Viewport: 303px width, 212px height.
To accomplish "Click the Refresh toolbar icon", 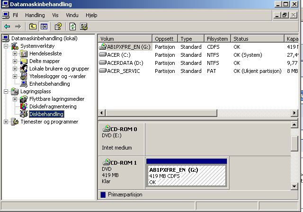I will pyautogui.click(x=73, y=26).
